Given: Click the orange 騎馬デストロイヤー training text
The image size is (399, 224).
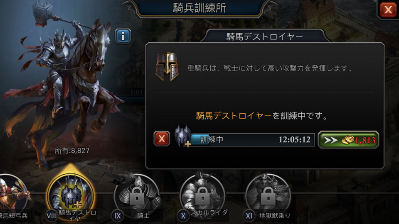Looking at the screenshot, I should coord(234,116).
